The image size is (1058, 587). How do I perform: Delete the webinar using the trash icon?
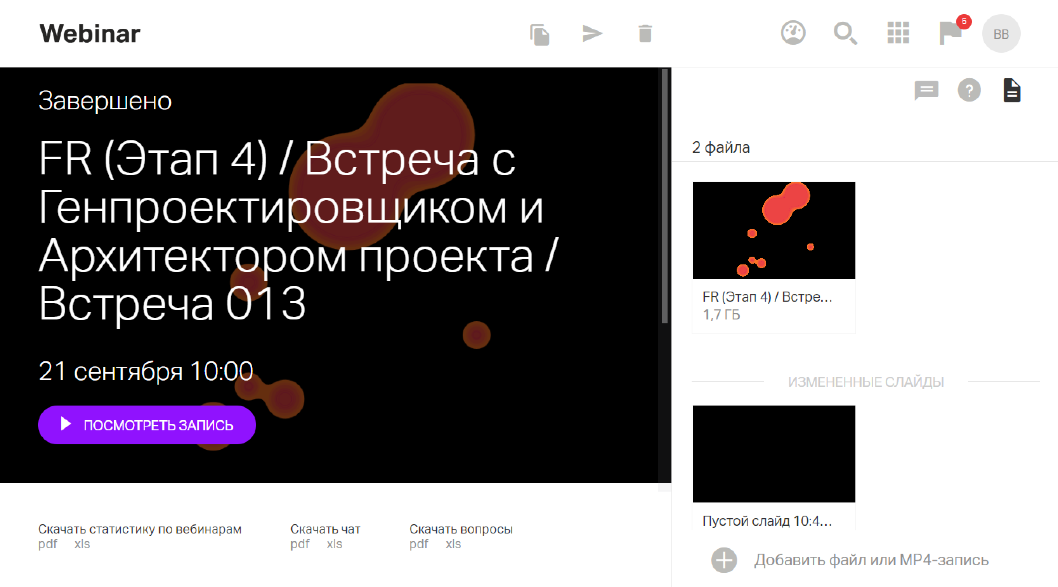click(x=645, y=34)
